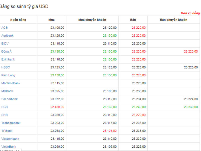
Task: Click the SCB bank link
Action: point(5,107)
